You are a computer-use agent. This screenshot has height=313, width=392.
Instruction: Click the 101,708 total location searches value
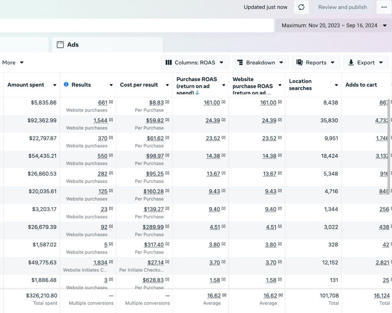click(329, 295)
